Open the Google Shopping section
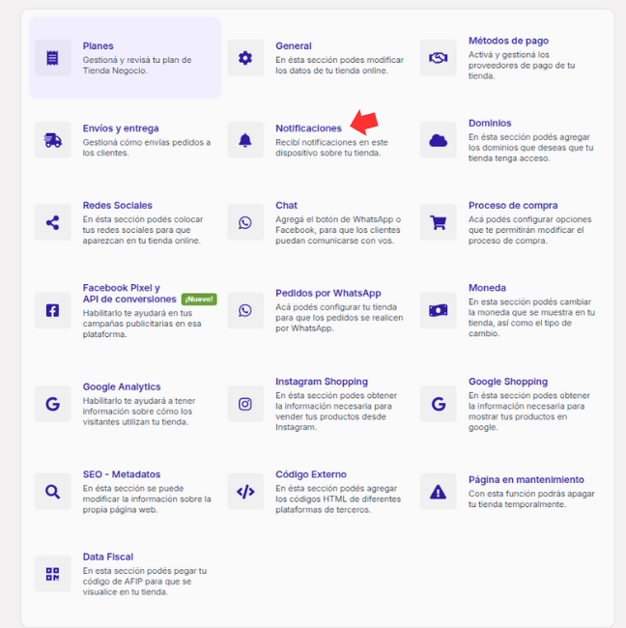Viewport: 626px width, 628px height. point(508,382)
